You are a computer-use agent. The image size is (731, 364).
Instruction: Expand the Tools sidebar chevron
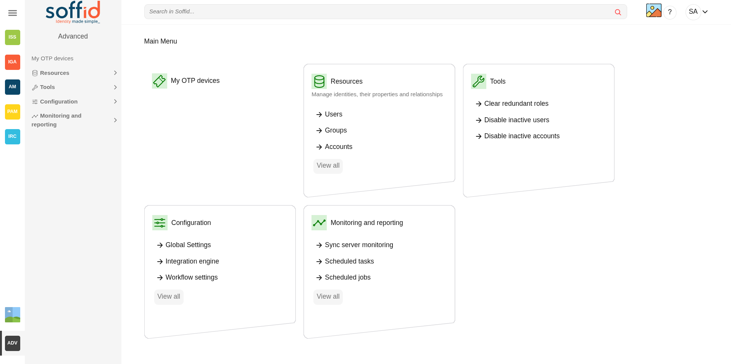point(115,87)
